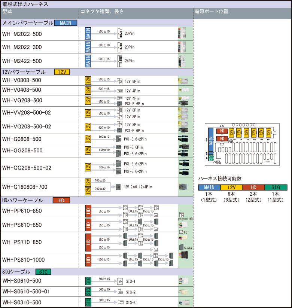Screen dimensions: 292x308
Task: Select the 12V 4Pin connector icon for WH-V0408-500
Action: [119, 91]
